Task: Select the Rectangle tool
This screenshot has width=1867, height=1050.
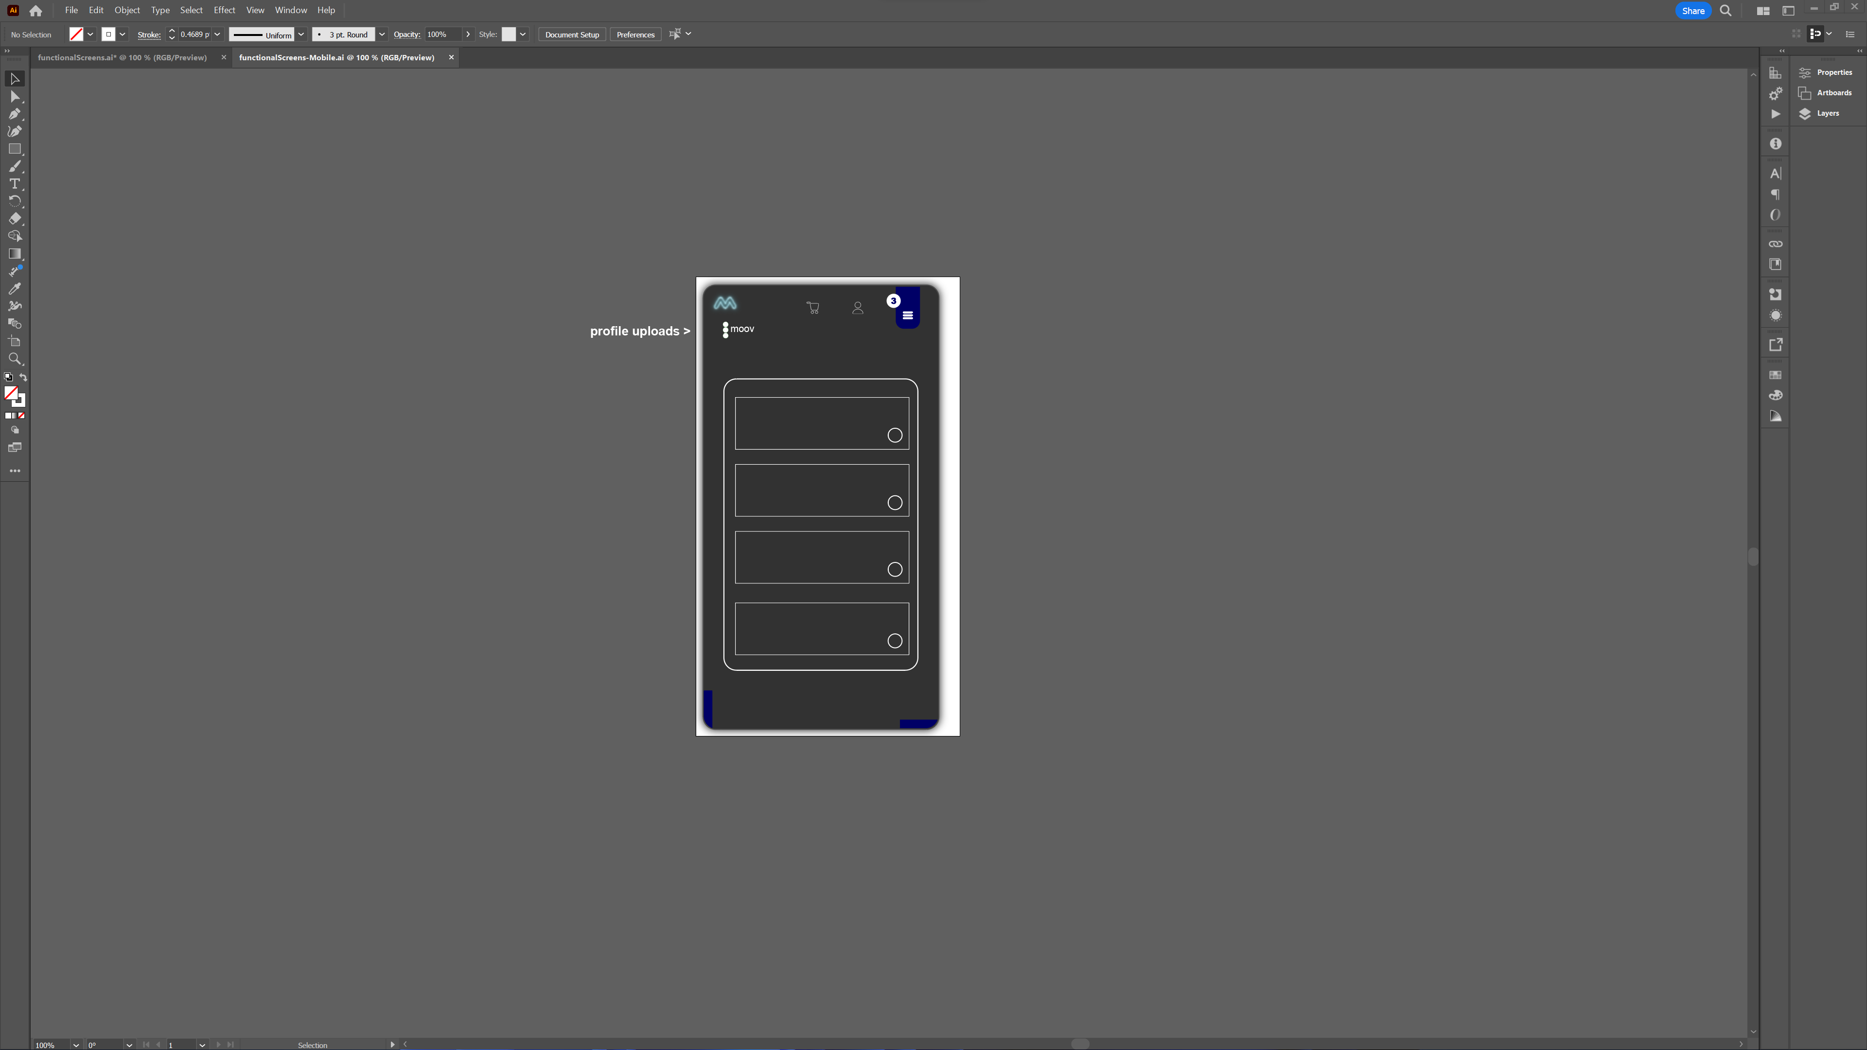Action: pyautogui.click(x=15, y=149)
